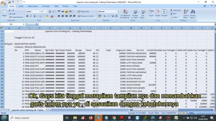216x121 pixels.
Task: Select column G header
Action: pos(70,28)
